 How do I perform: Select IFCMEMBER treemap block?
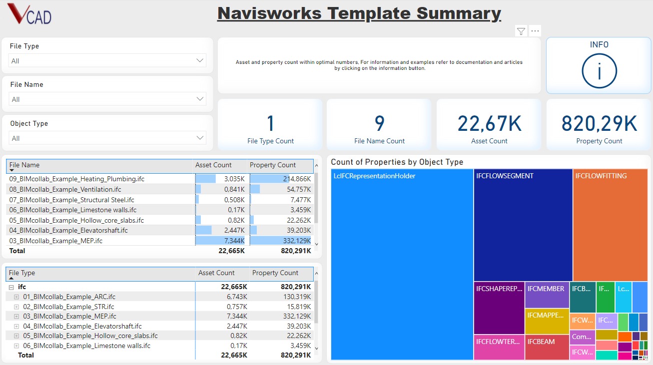547,295
